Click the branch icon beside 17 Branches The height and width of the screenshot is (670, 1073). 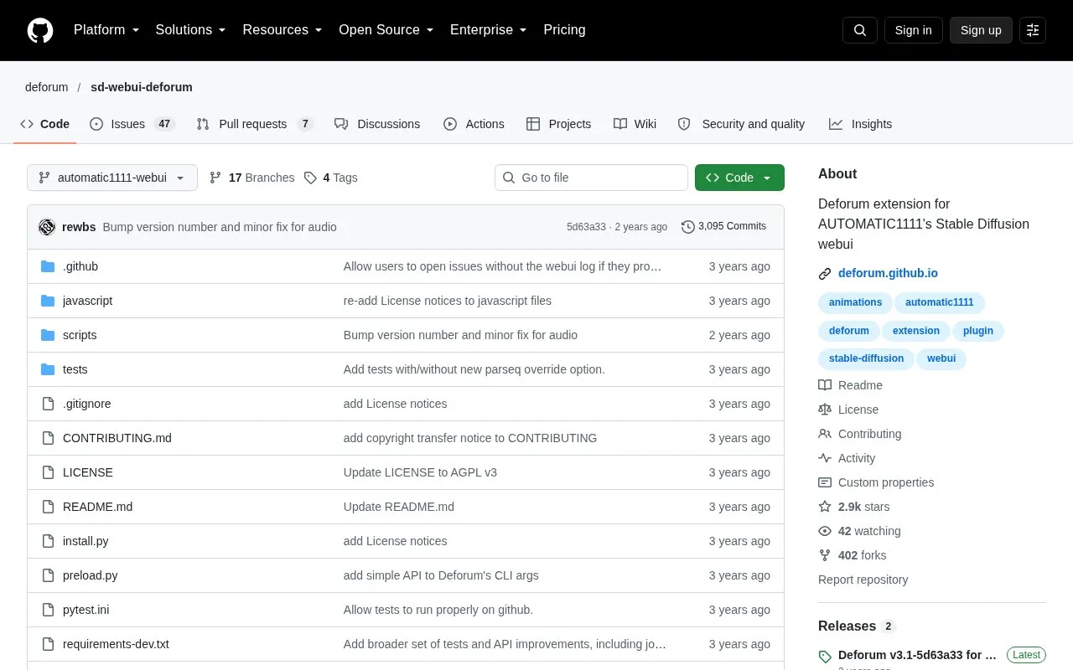click(215, 178)
